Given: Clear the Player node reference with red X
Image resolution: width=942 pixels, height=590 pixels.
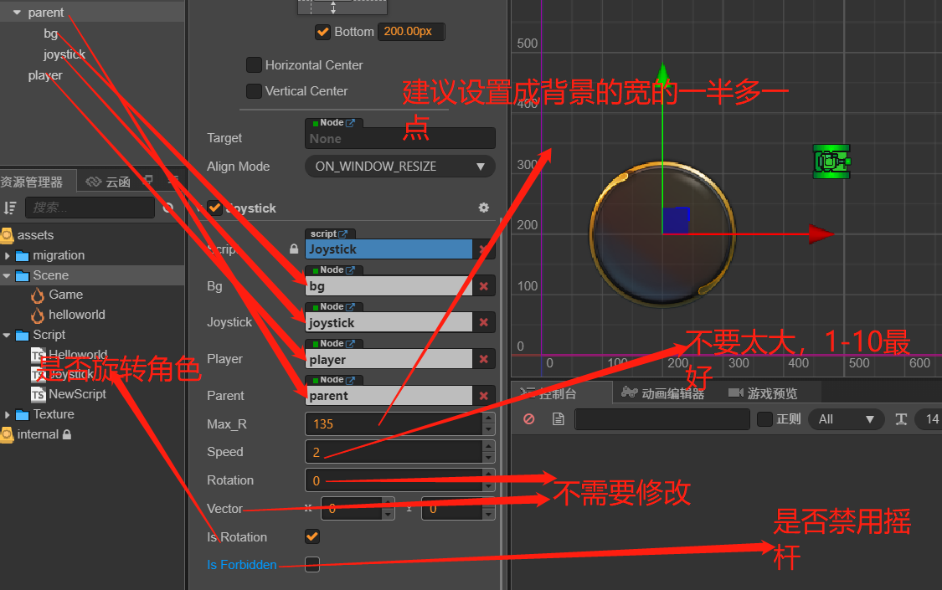Looking at the screenshot, I should click(x=484, y=360).
